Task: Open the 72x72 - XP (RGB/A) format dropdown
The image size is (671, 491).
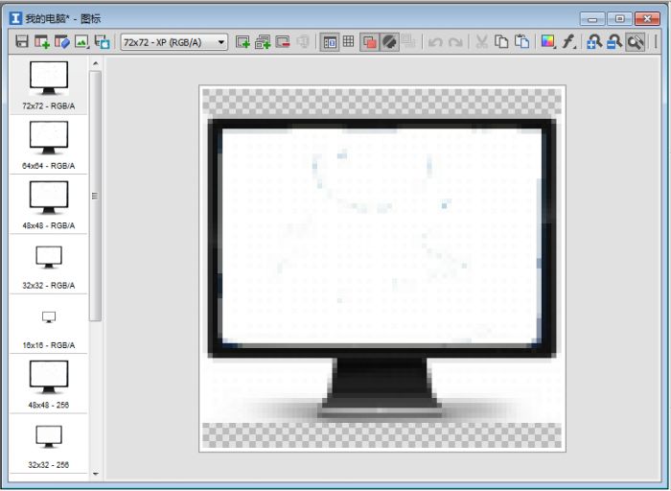Action: tap(174, 42)
